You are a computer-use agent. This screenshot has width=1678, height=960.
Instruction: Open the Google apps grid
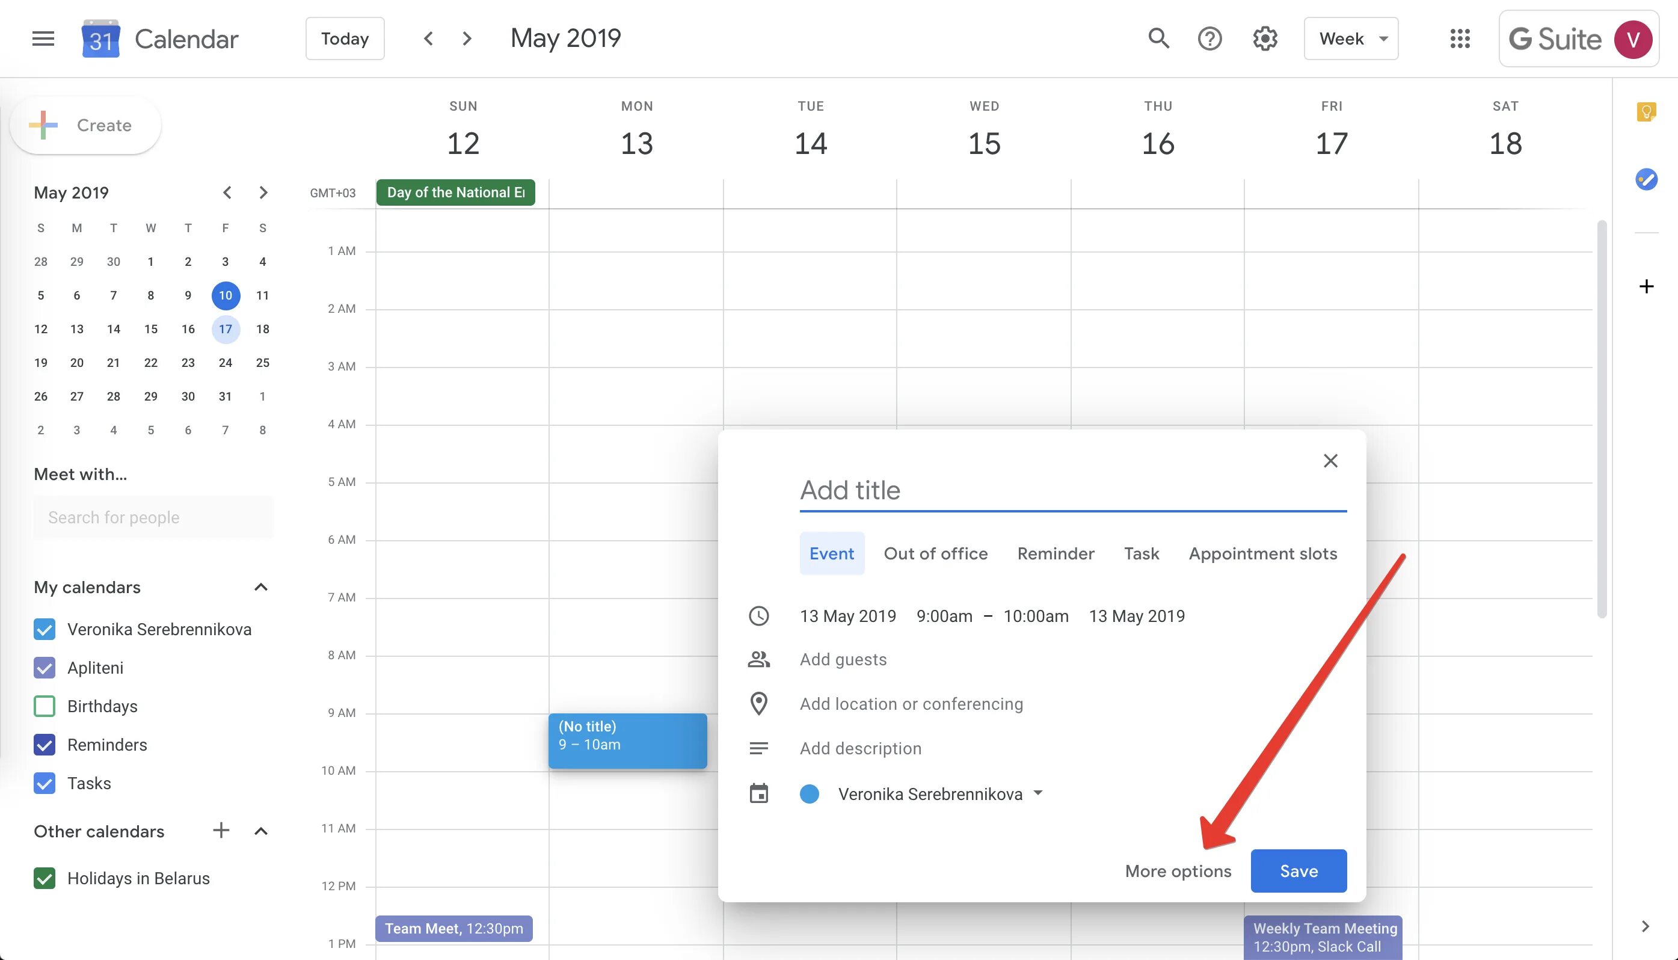pyautogui.click(x=1460, y=38)
